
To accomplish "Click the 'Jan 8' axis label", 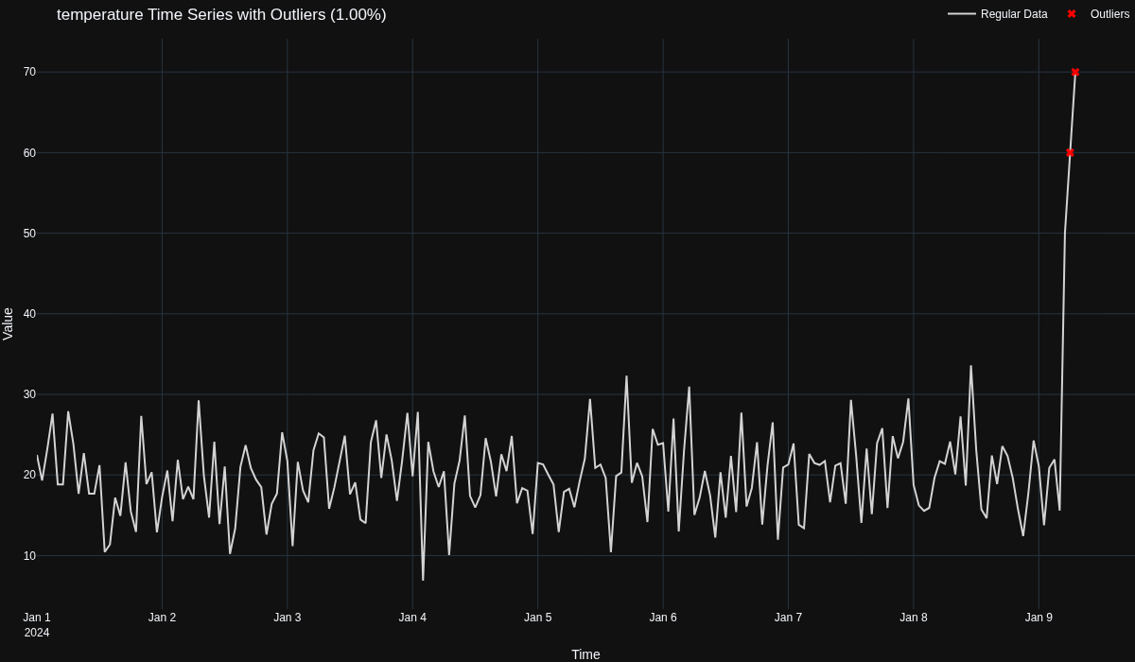I will click(914, 618).
